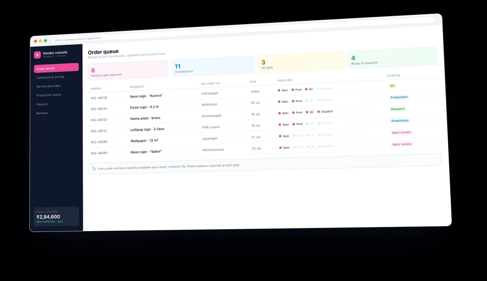
Task: Click the Dispatch status badge on Name plate row
Action: pos(398,109)
